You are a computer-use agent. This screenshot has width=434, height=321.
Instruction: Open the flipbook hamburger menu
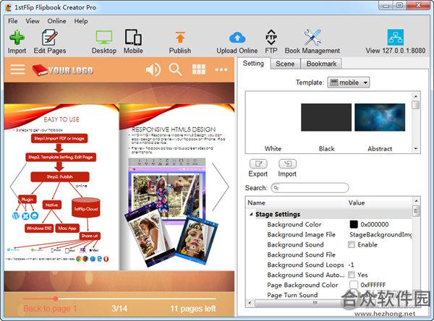click(x=17, y=69)
